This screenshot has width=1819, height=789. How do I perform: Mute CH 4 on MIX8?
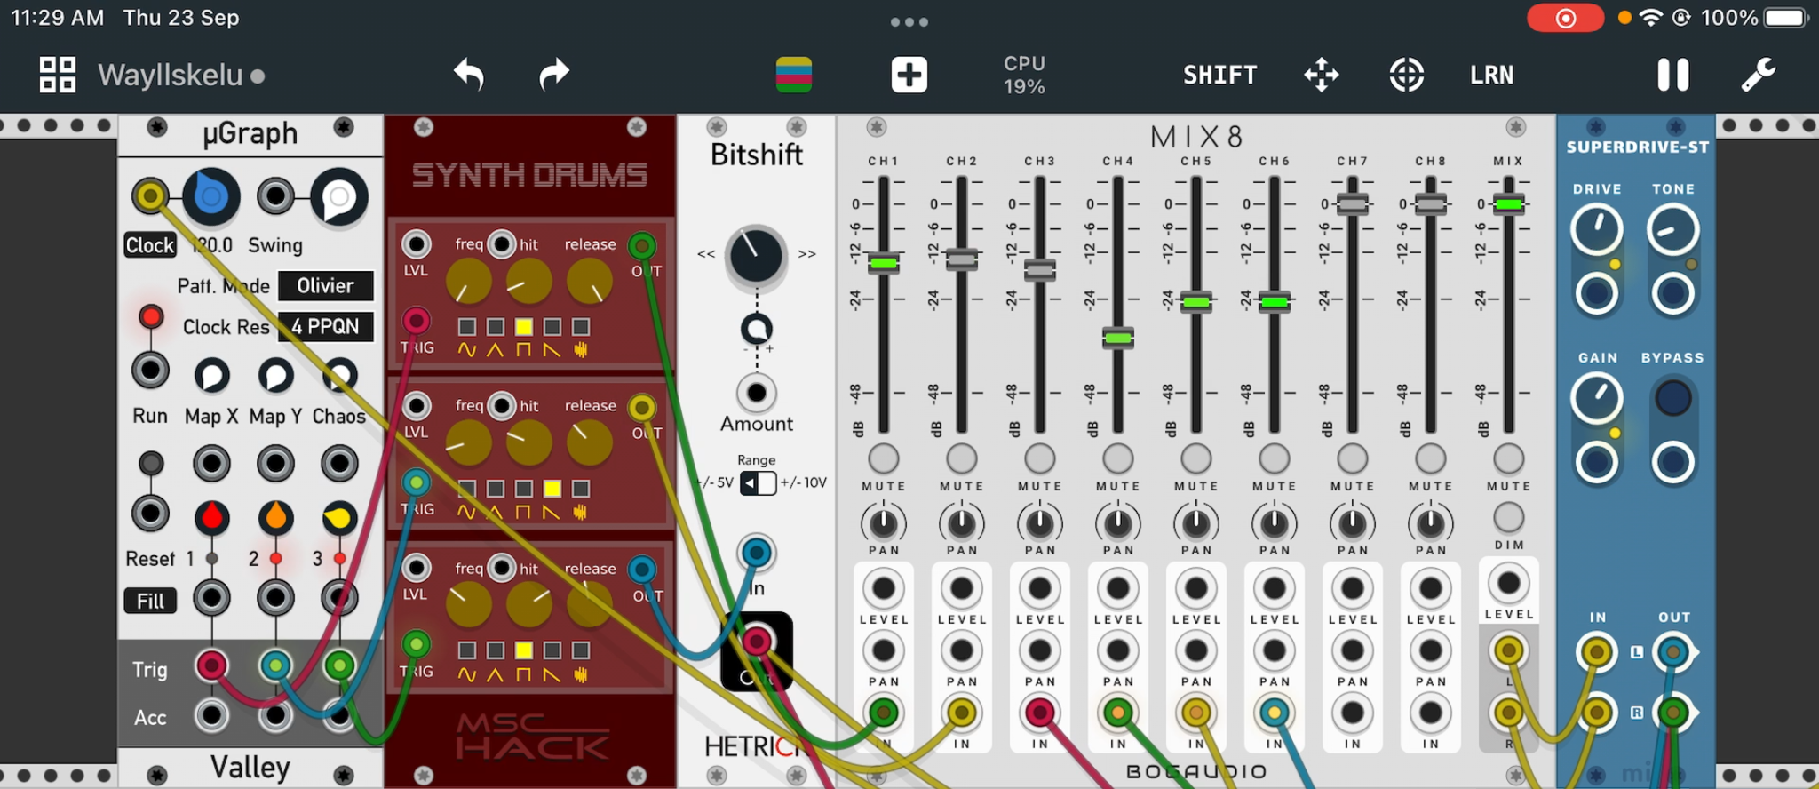[1117, 458]
